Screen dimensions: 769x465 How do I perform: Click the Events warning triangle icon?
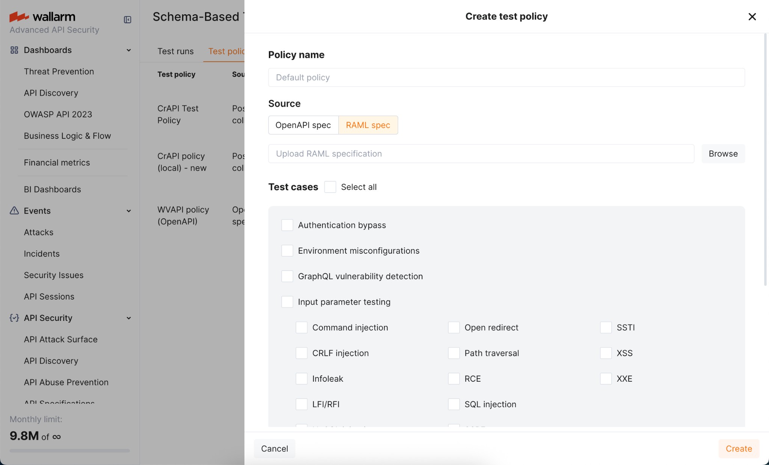[14, 211]
